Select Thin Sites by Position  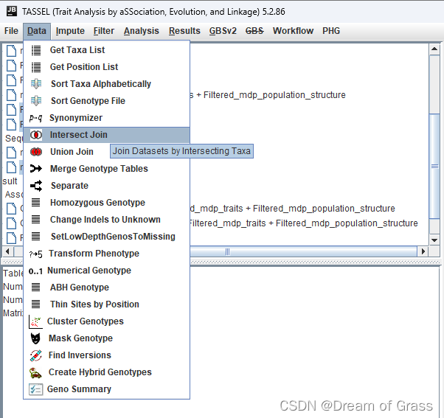pos(106,304)
